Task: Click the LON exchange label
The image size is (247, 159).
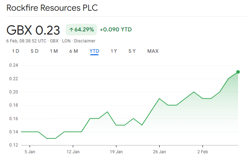Action: (x=66, y=41)
